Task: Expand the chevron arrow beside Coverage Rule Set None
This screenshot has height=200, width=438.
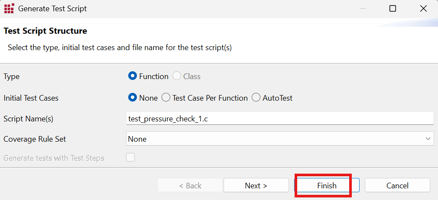Action: [x=428, y=138]
